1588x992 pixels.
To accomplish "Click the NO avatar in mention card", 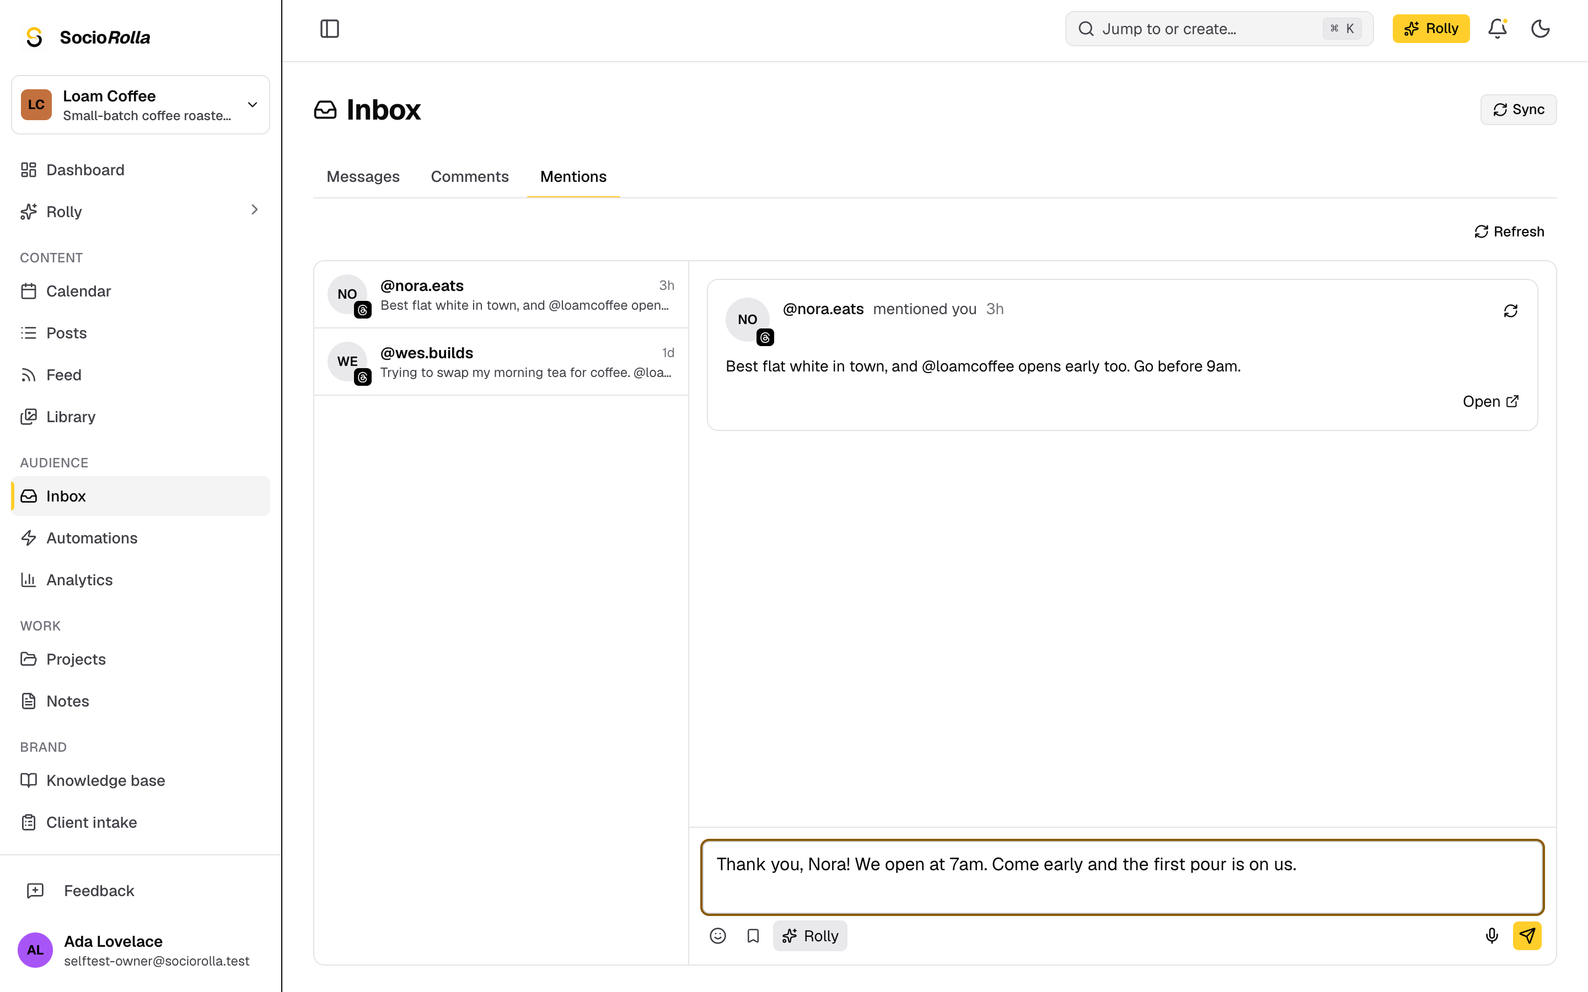I will point(748,320).
